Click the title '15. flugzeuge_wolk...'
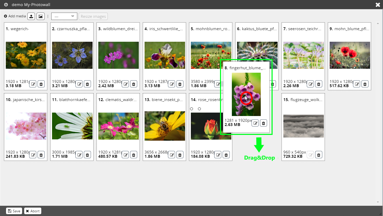The image size is (383, 216). [x=303, y=100]
